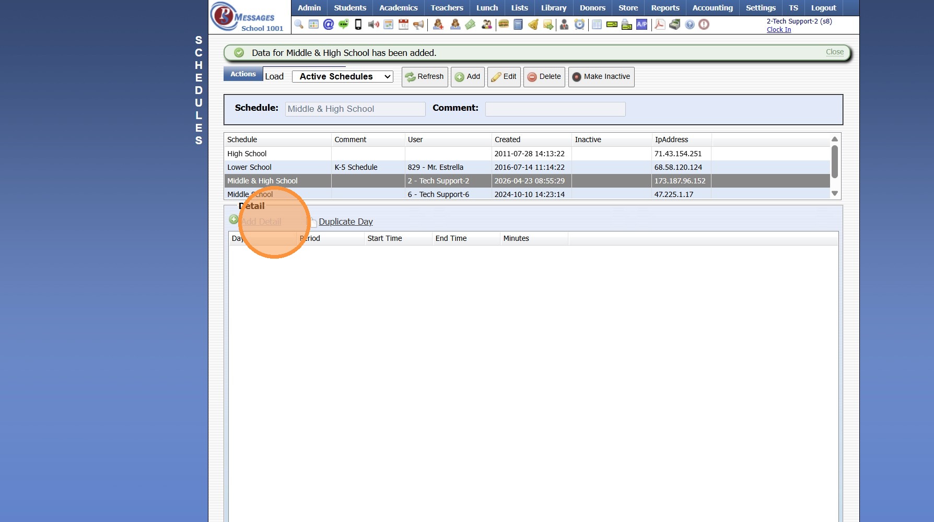Click the nurse with red cross icon
Viewport: 934px width, 522px height.
click(438, 25)
